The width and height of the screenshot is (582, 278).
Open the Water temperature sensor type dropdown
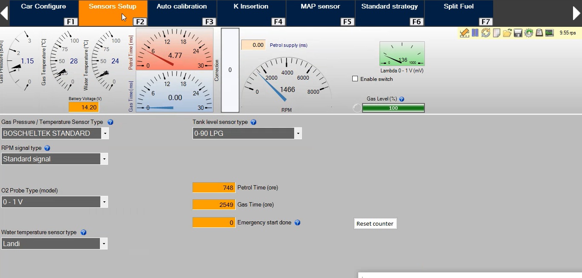[x=103, y=244]
